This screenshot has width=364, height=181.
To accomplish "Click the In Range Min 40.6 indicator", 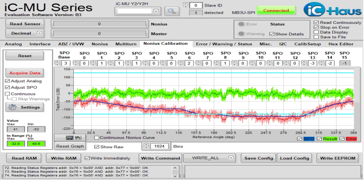I will coord(36,144).
